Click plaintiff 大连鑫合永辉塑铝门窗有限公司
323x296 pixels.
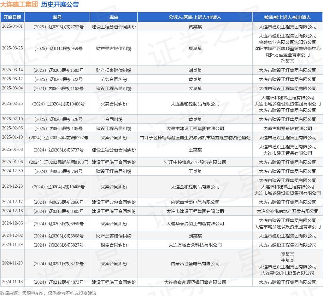coord(195,282)
